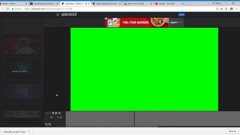Viewport: 240px width, 135px height.
Task: Select the first red clip thumbnail
Action: [22, 46]
